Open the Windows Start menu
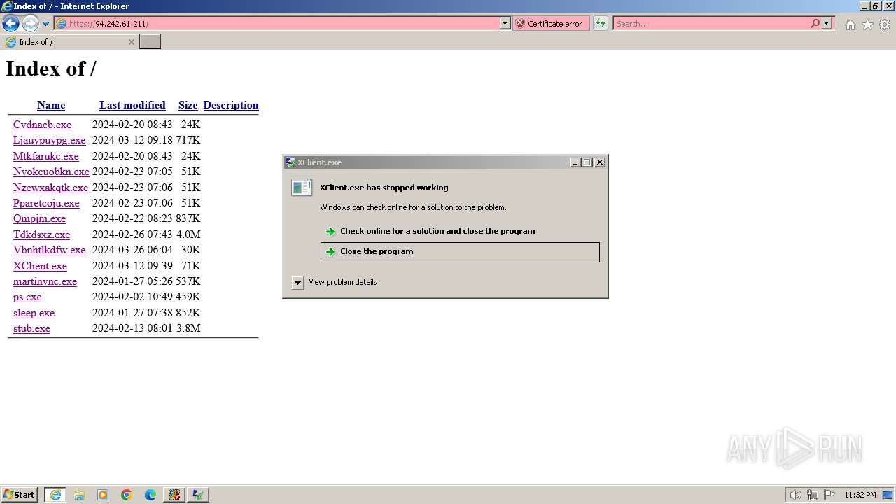This screenshot has width=896, height=504. (20, 495)
